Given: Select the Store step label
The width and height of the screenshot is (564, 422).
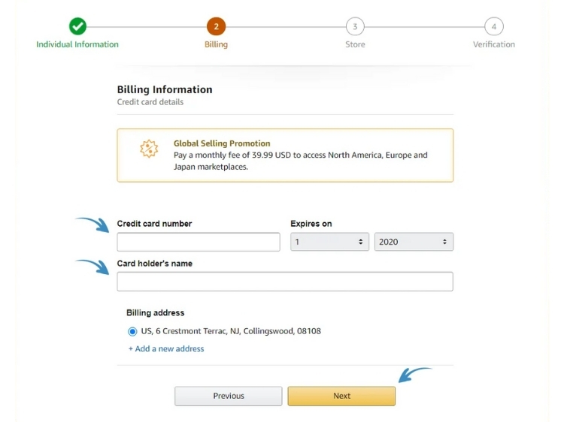Looking at the screenshot, I should 355,44.
